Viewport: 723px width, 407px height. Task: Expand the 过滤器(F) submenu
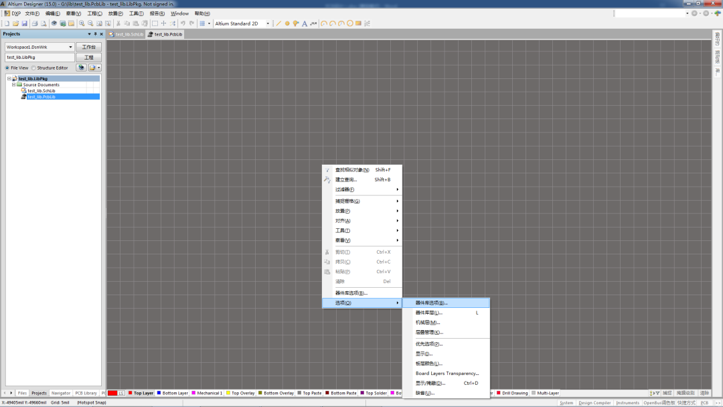coord(362,189)
